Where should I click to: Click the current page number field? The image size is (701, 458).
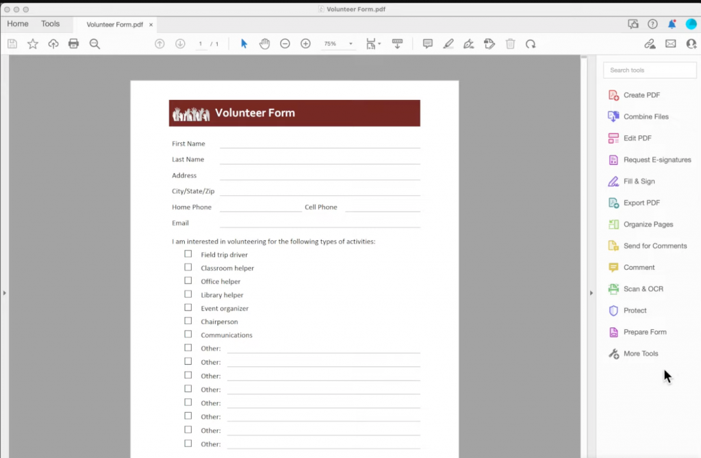tap(201, 44)
